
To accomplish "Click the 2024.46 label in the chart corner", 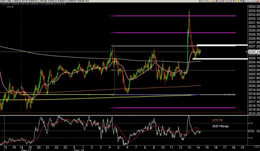I will pos(10,7).
